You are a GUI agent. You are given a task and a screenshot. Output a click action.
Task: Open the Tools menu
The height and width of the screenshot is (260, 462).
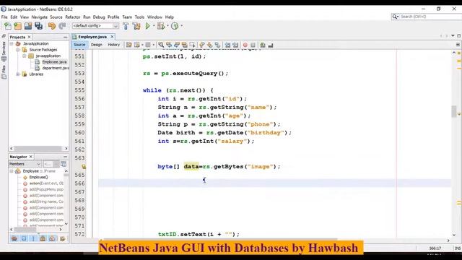pos(139,17)
